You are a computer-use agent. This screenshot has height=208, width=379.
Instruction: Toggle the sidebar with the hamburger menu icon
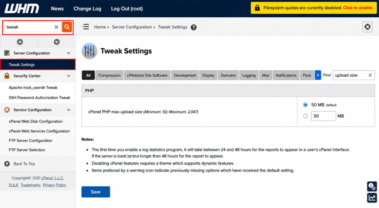[85, 27]
